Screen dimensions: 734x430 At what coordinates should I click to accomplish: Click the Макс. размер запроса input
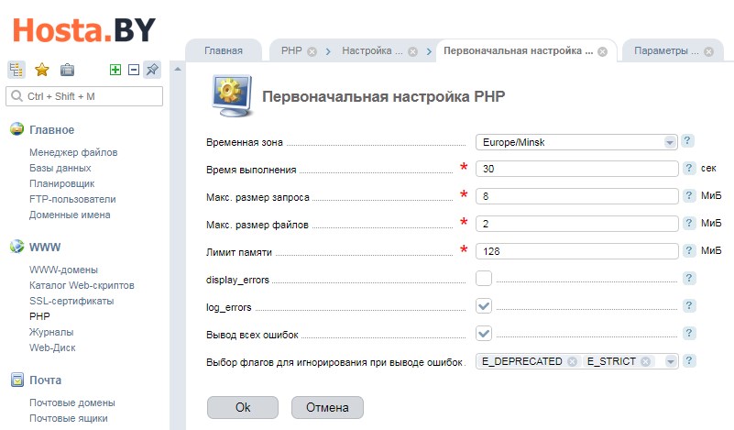click(x=576, y=196)
